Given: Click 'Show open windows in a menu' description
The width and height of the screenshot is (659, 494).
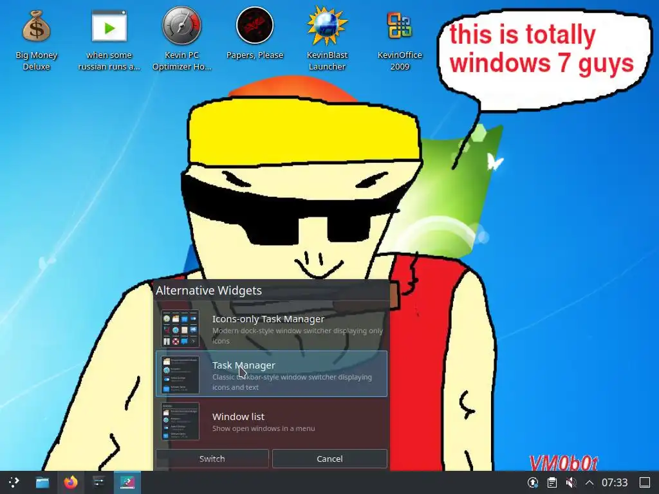Looking at the screenshot, I should coord(263,428).
